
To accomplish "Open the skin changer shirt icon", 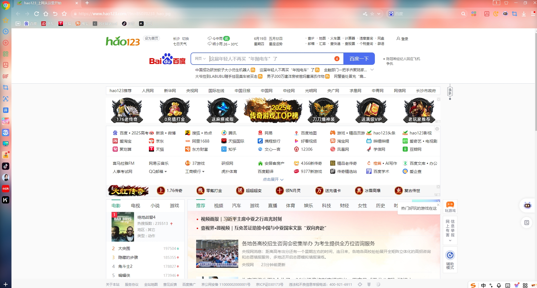I will 506,3.
